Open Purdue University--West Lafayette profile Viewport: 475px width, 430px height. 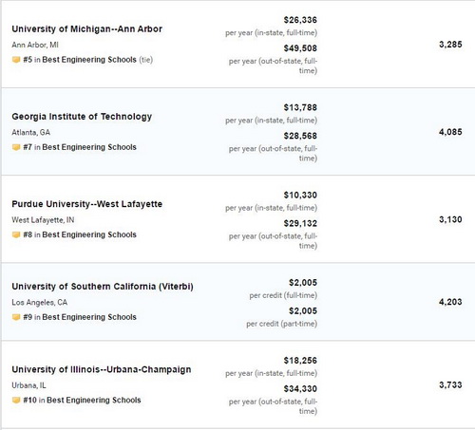click(x=86, y=204)
